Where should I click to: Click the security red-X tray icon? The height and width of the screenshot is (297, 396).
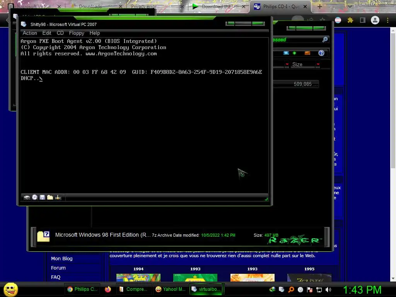click(310, 290)
